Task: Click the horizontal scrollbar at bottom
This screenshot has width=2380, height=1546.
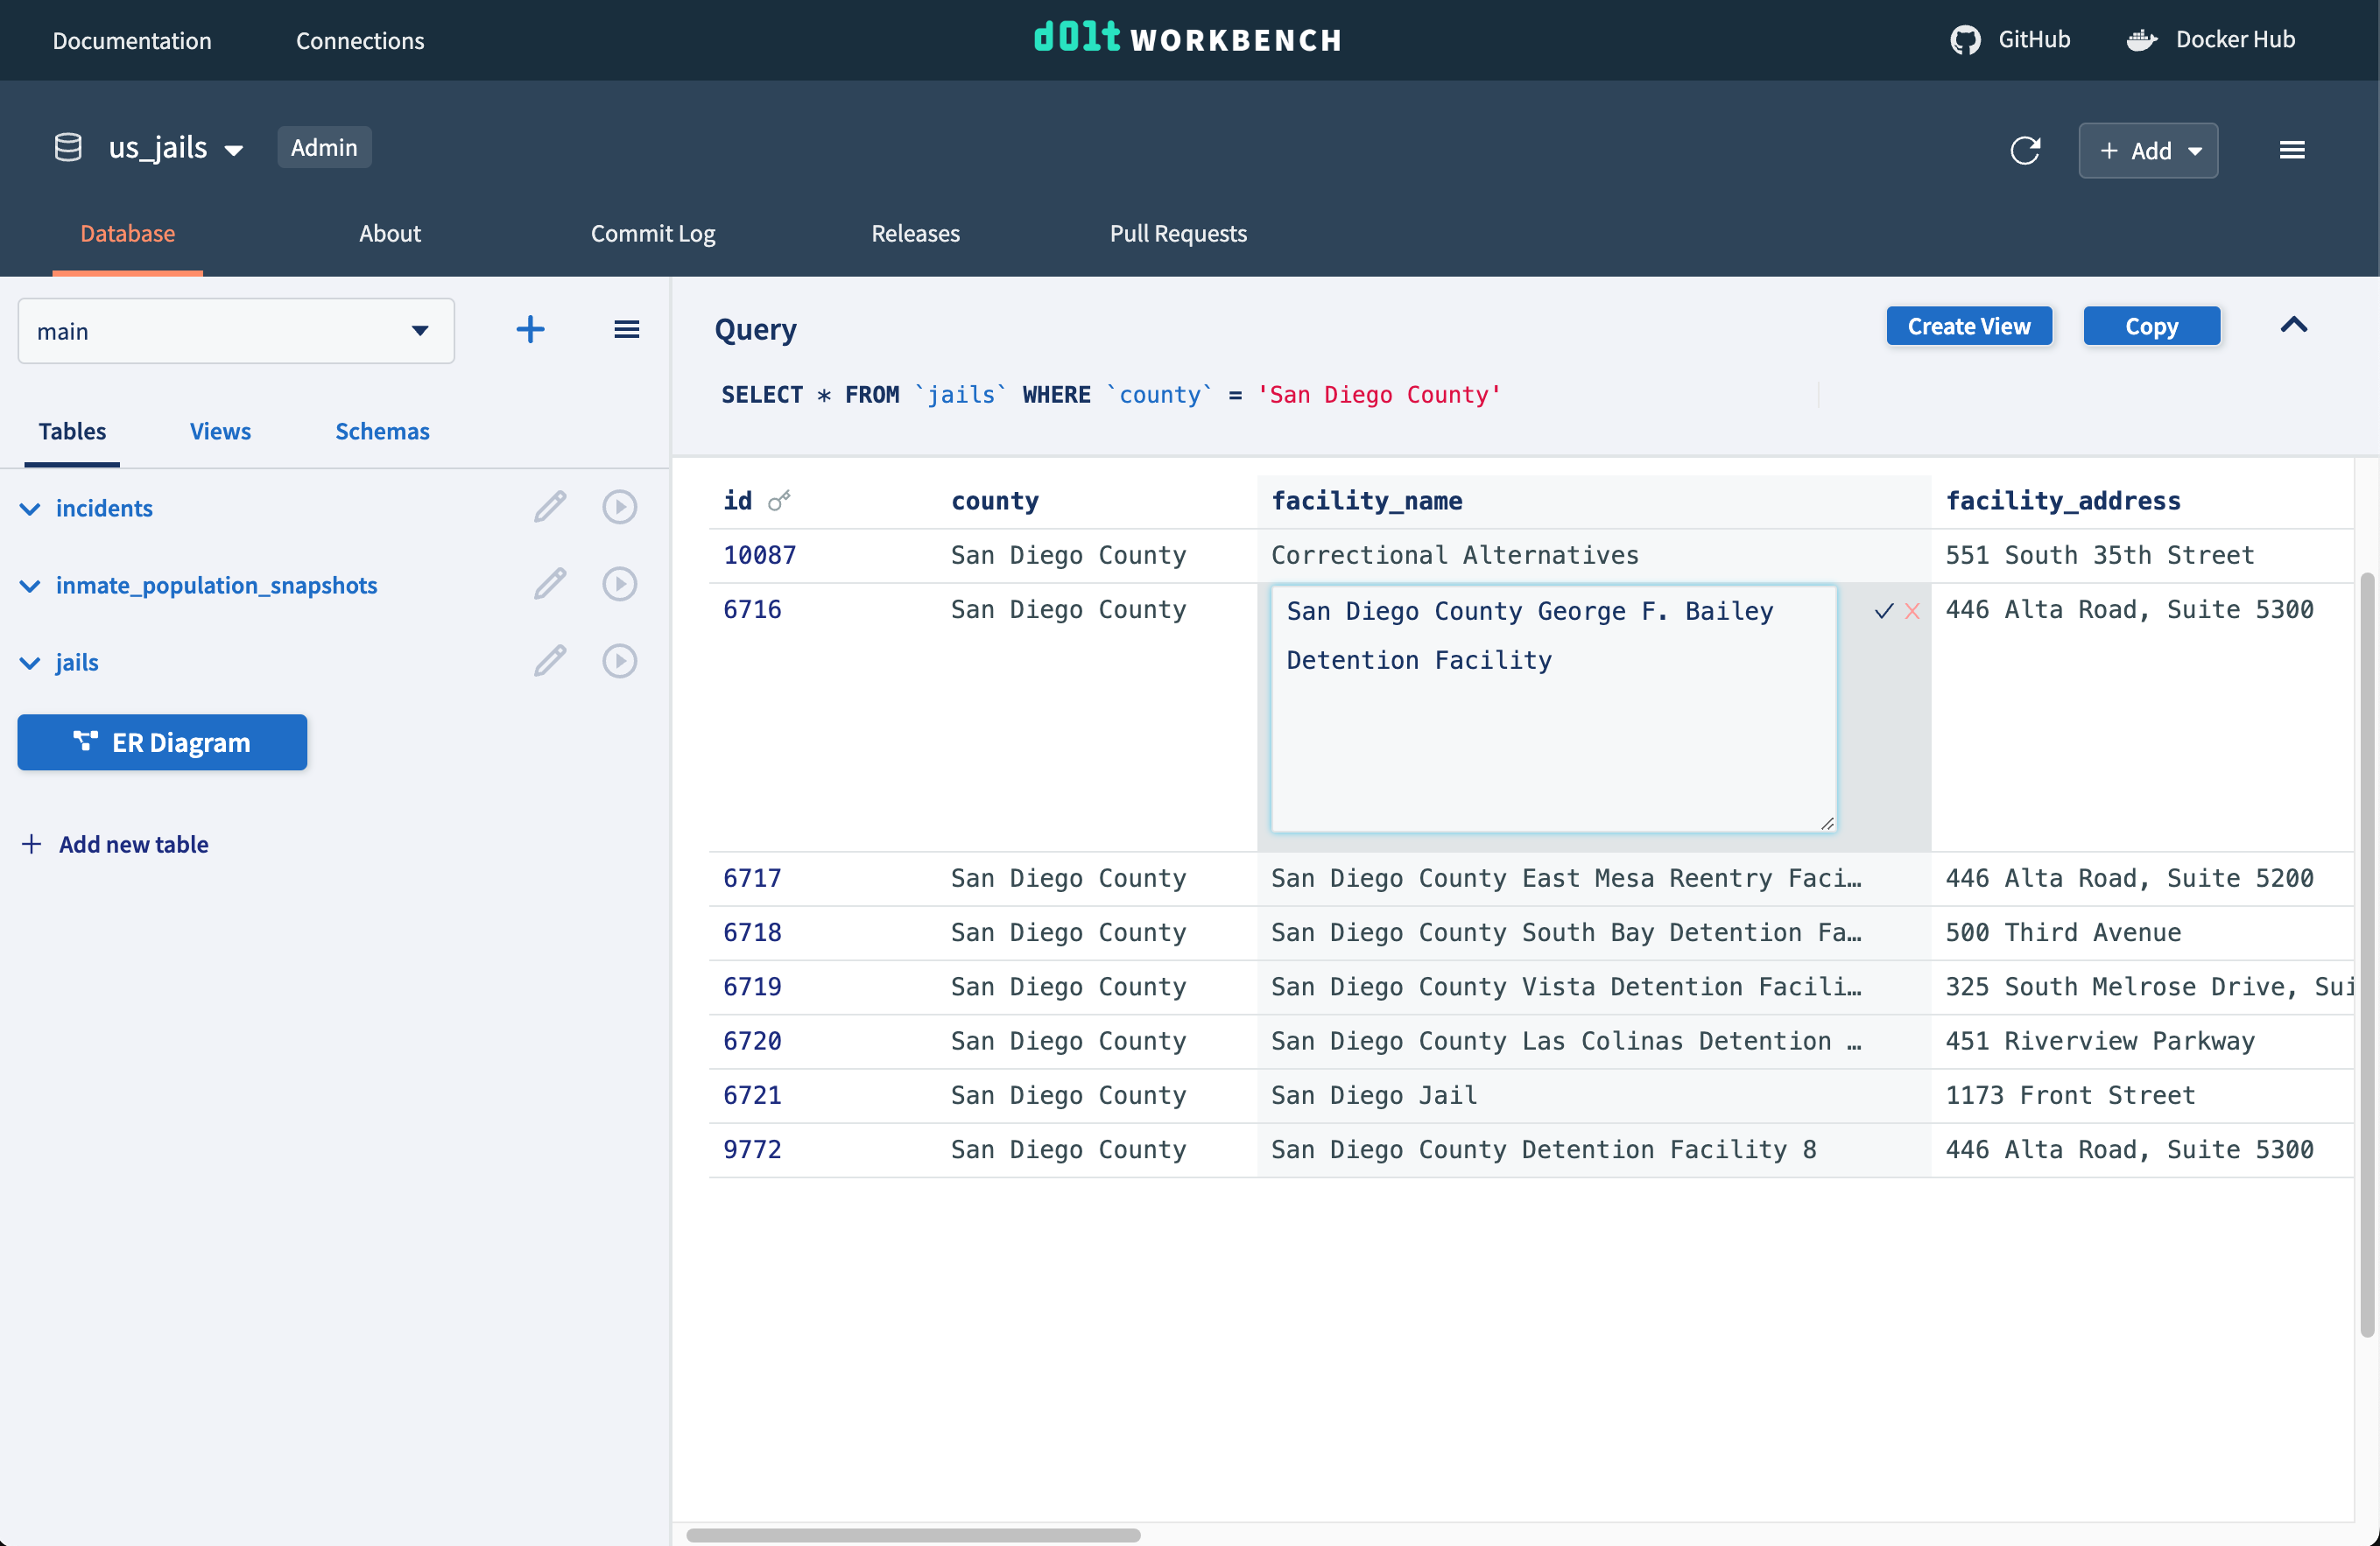Action: (x=913, y=1535)
